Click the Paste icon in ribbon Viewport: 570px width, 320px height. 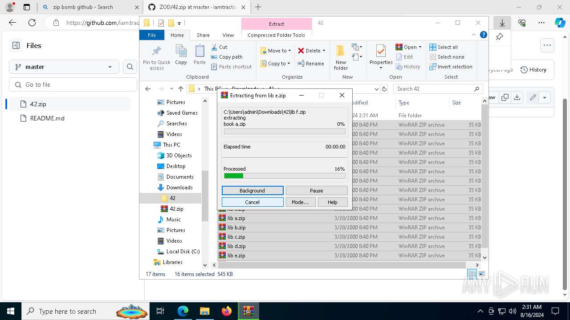pos(199,55)
